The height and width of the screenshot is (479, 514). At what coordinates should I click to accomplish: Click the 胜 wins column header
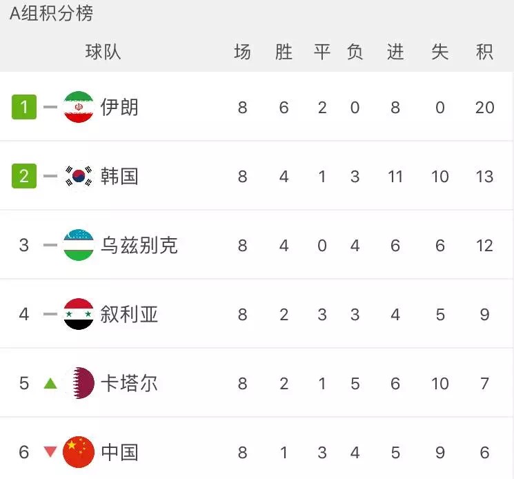point(284,52)
